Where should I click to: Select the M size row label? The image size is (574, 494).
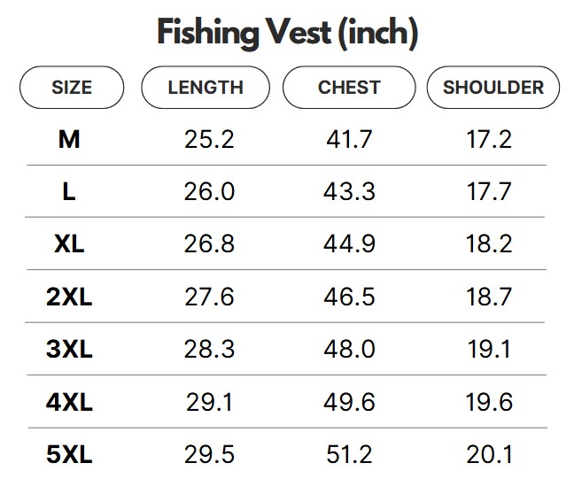pyautogui.click(x=69, y=139)
